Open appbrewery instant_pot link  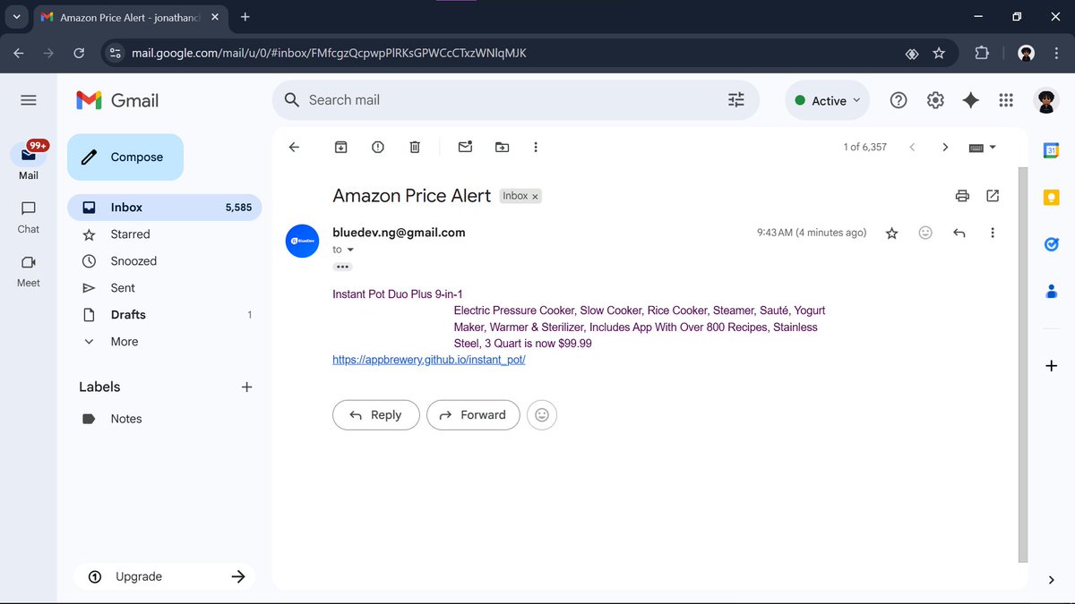429,360
